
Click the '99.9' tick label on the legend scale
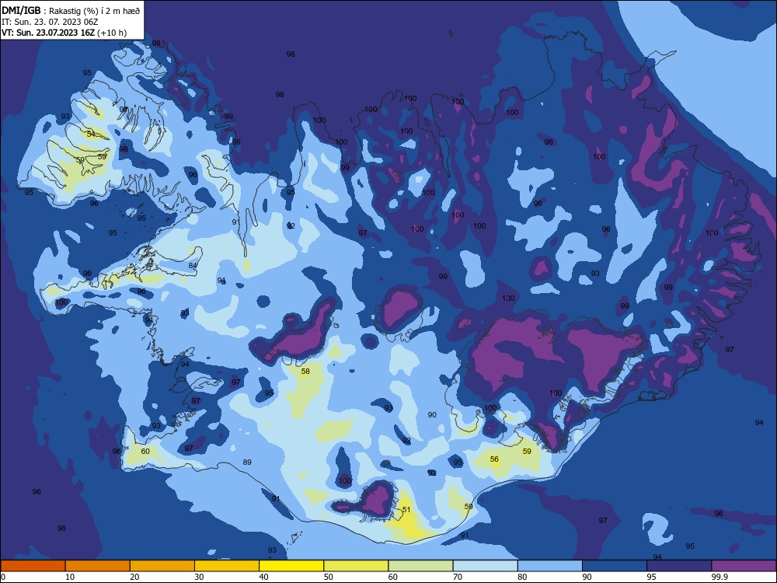click(720, 577)
